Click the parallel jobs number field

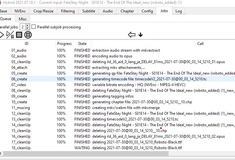tap(22, 27)
